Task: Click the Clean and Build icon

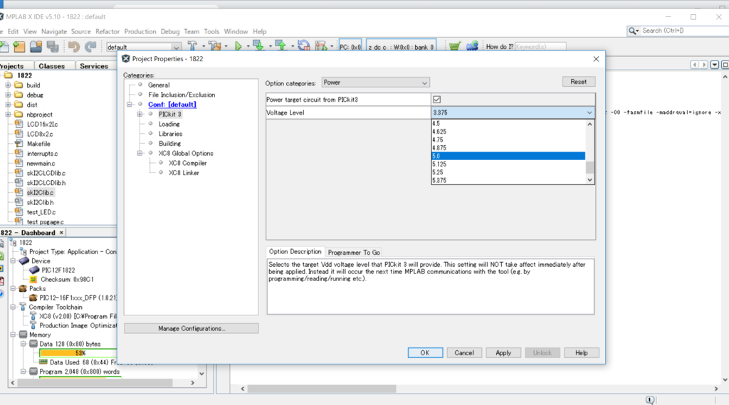Action: click(215, 46)
